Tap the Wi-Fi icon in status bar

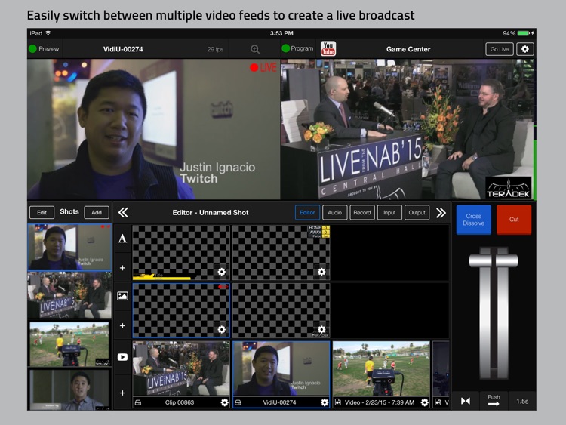coord(48,33)
